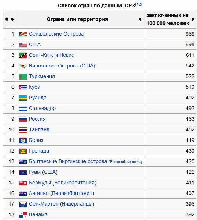
Task: Open the 'Туркмения' link
Action: tap(42, 77)
